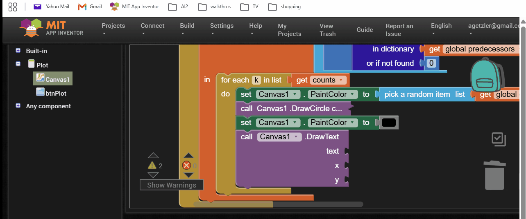Viewport: 526px width, 219px height.
Task: Open the PaintColor property dropdown in first set block
Action: 333,94
